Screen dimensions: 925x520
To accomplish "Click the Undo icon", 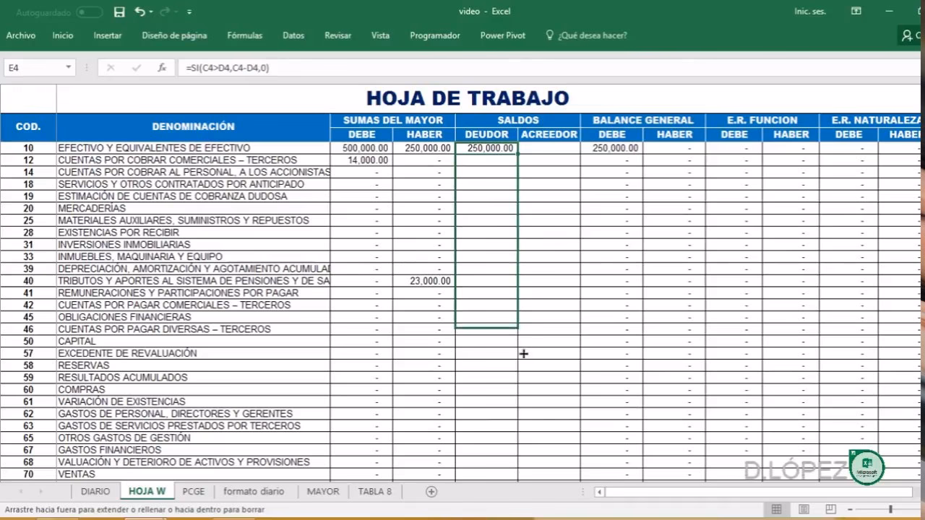I will pyautogui.click(x=140, y=12).
